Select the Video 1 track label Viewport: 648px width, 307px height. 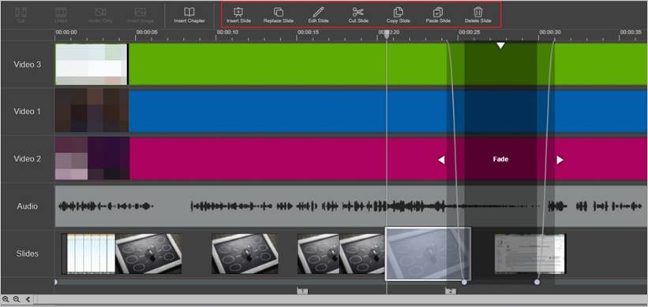28,111
